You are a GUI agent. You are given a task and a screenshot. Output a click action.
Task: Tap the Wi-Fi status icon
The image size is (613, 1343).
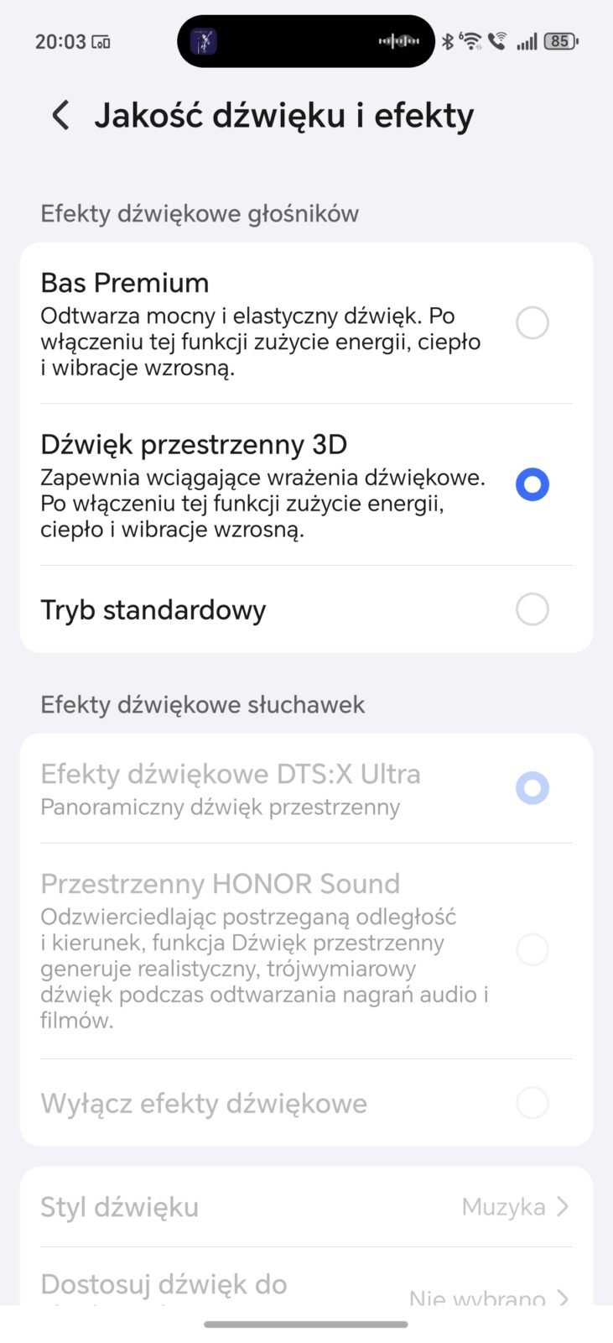coord(471,40)
